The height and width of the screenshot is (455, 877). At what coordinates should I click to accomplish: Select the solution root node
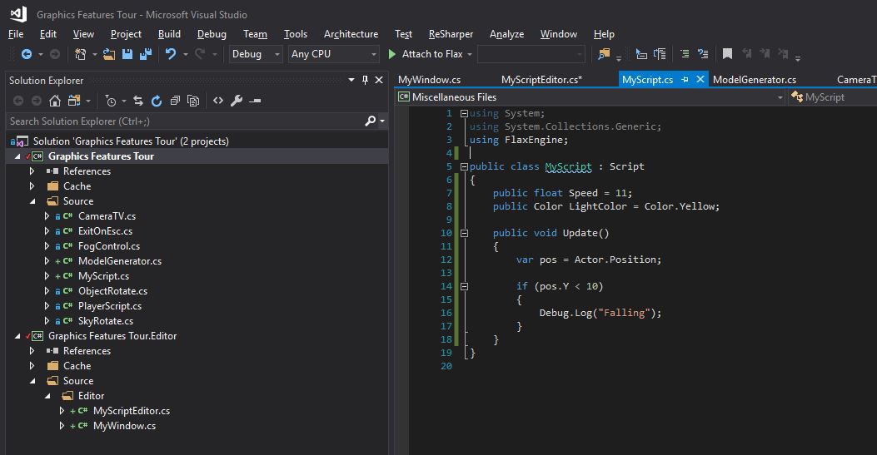(x=131, y=141)
